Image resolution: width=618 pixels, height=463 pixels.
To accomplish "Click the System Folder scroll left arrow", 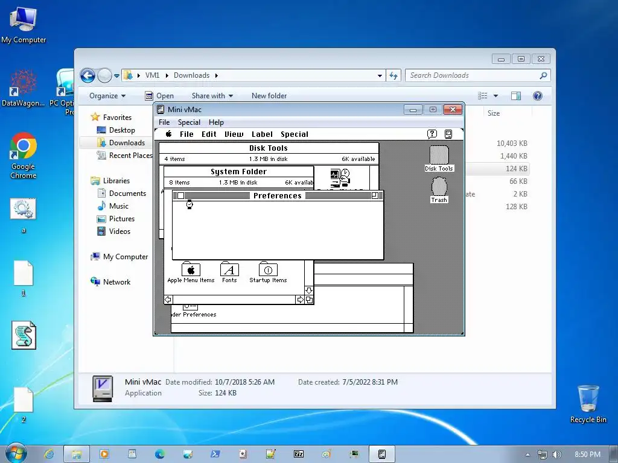I will (x=168, y=300).
